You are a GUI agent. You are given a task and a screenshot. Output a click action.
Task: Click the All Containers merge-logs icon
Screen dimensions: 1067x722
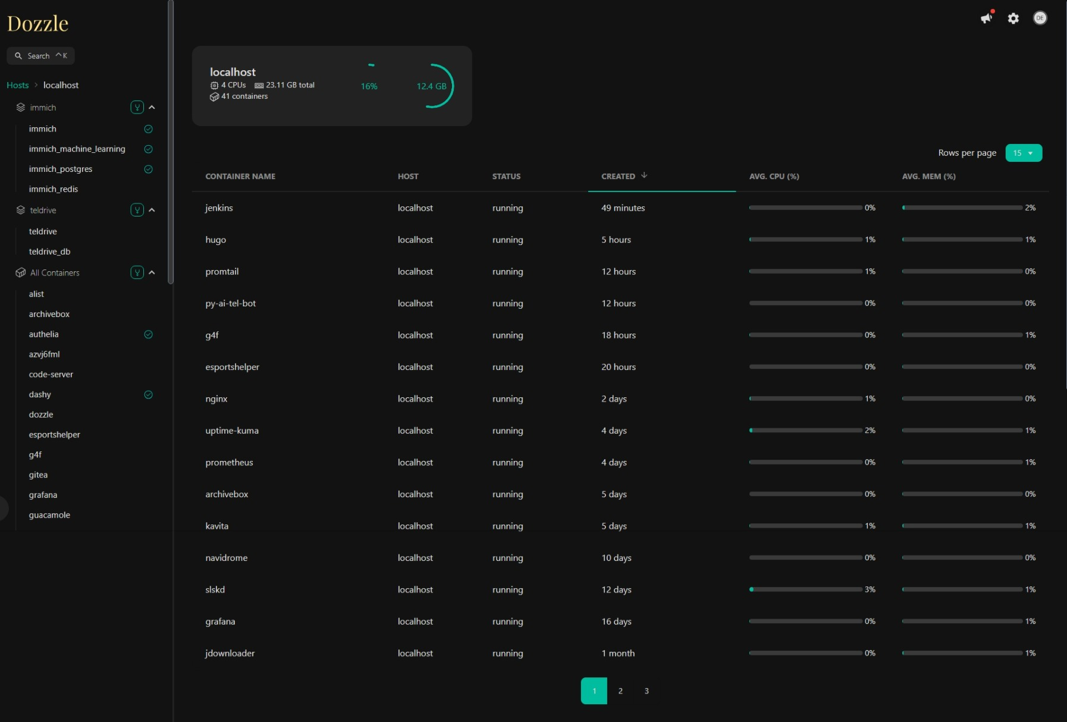tap(137, 272)
